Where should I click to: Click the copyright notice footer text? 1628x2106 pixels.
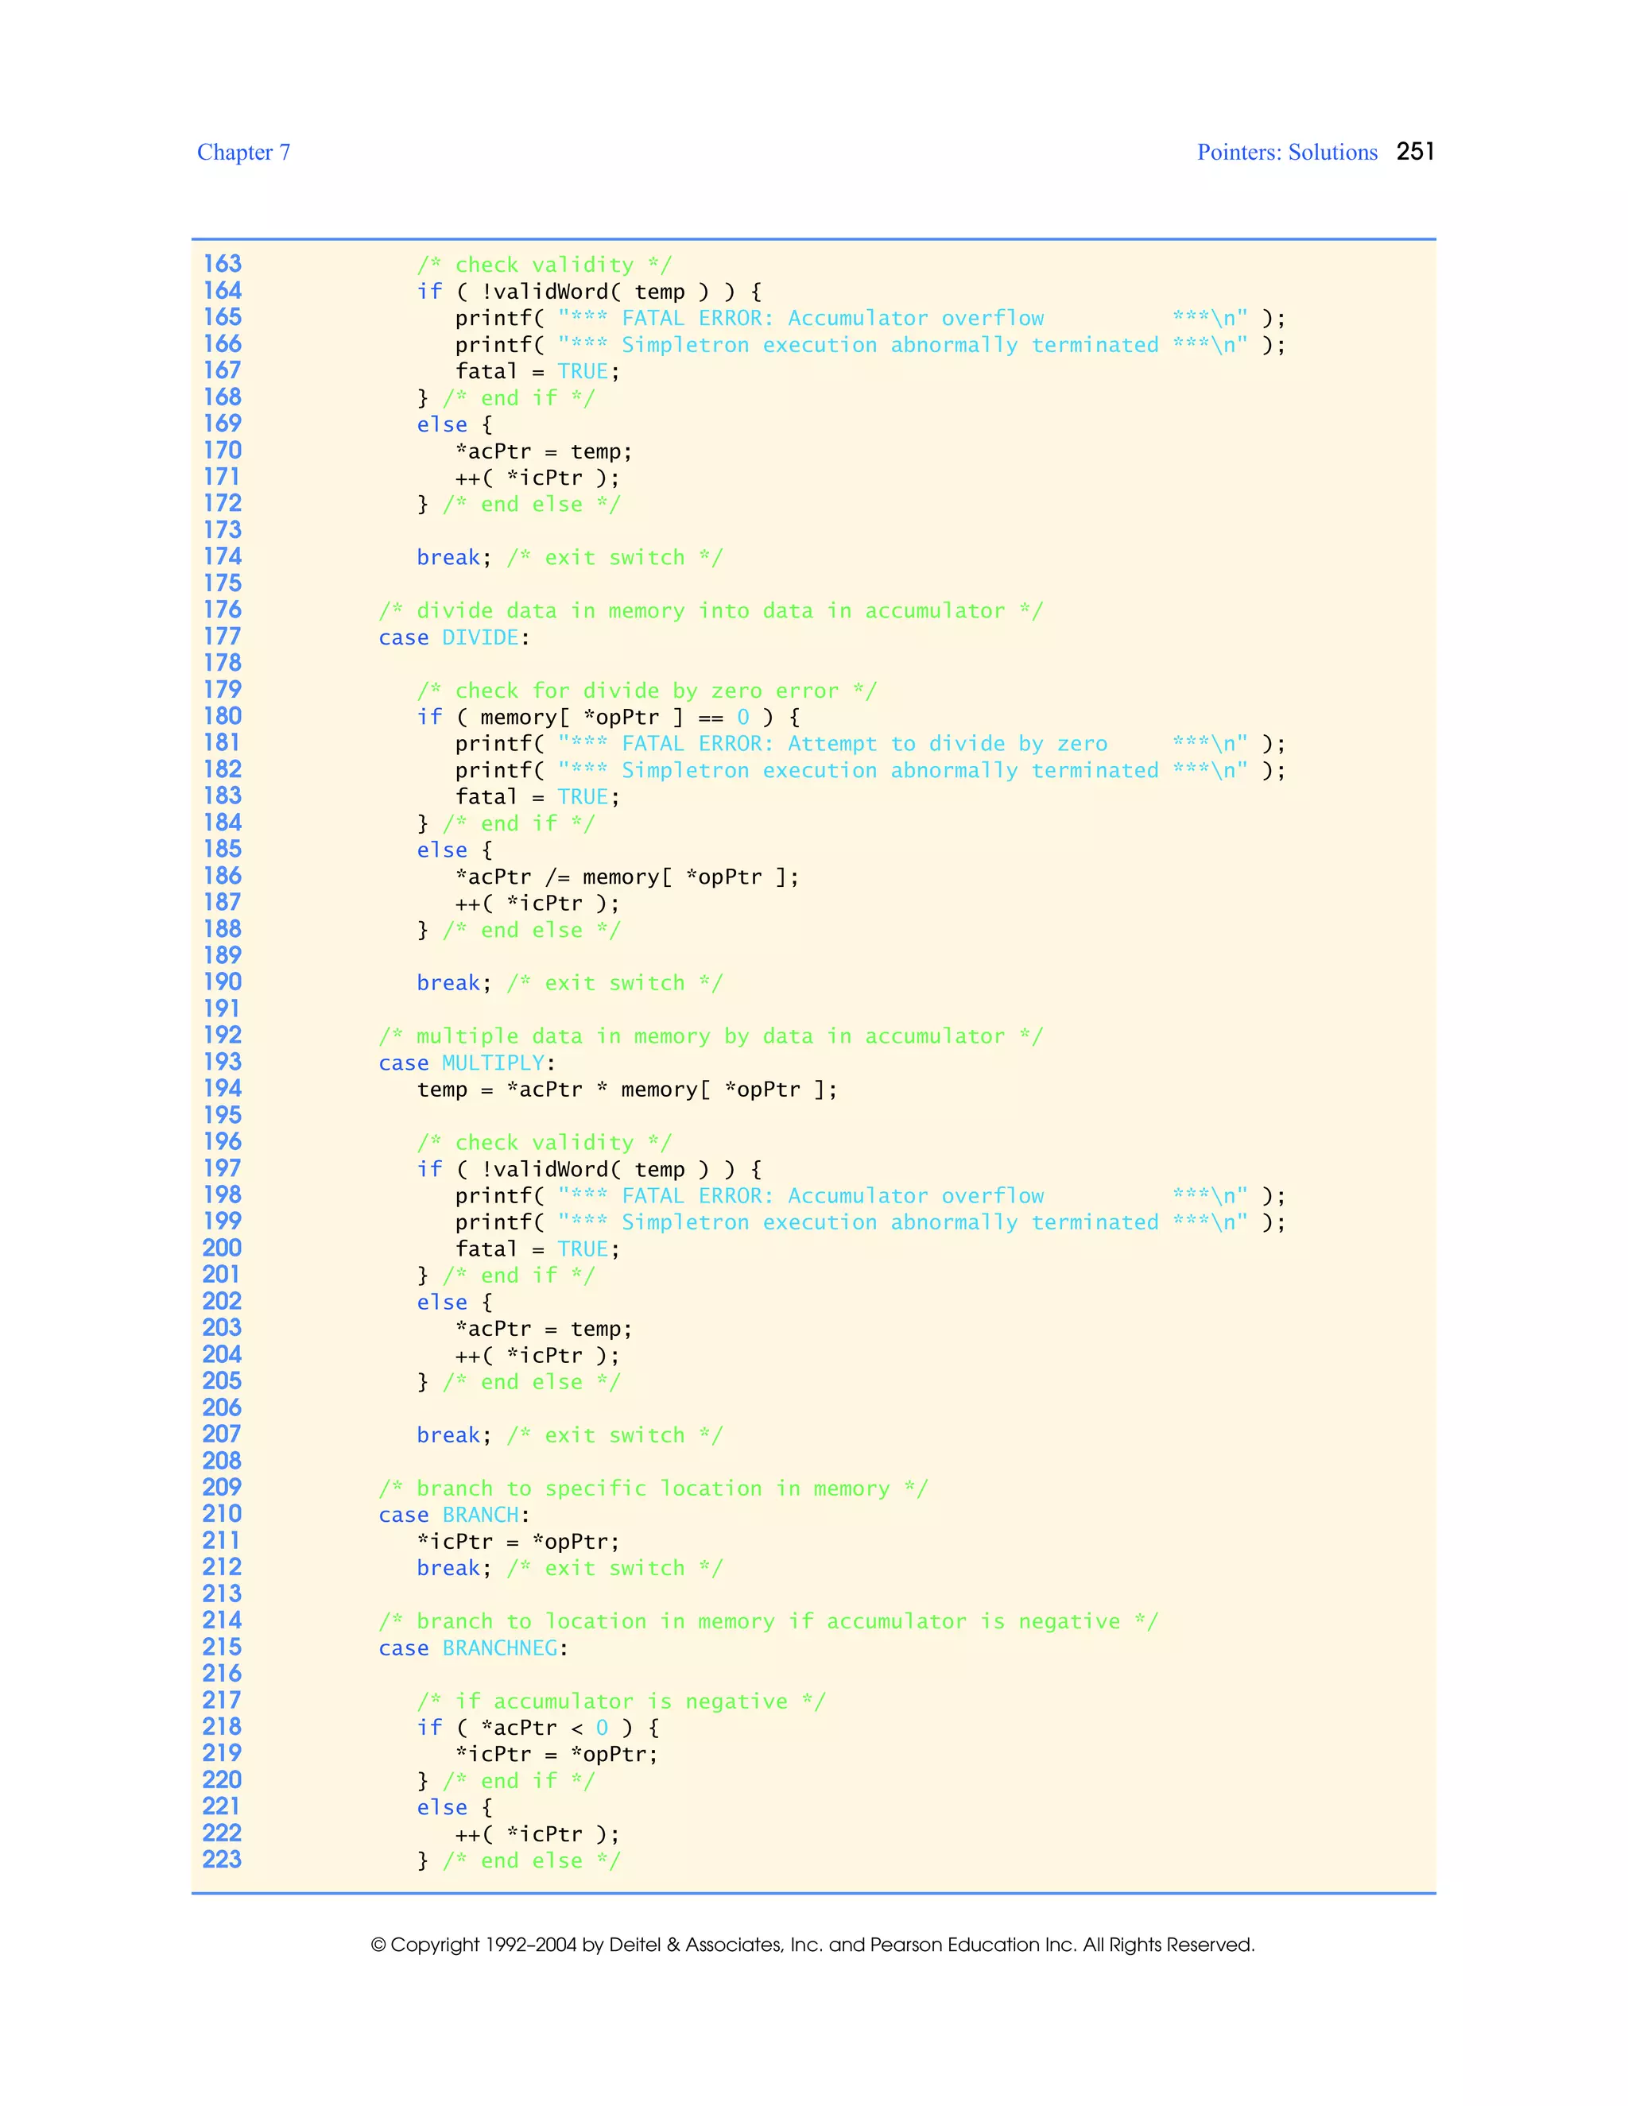pos(812,1945)
